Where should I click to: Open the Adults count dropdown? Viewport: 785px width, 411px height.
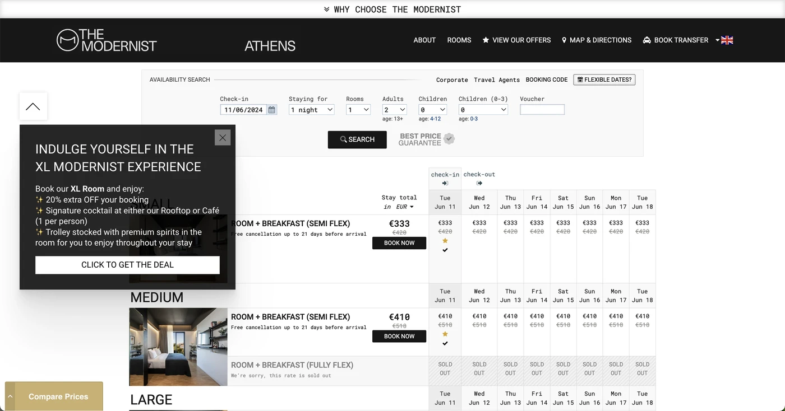[394, 110]
